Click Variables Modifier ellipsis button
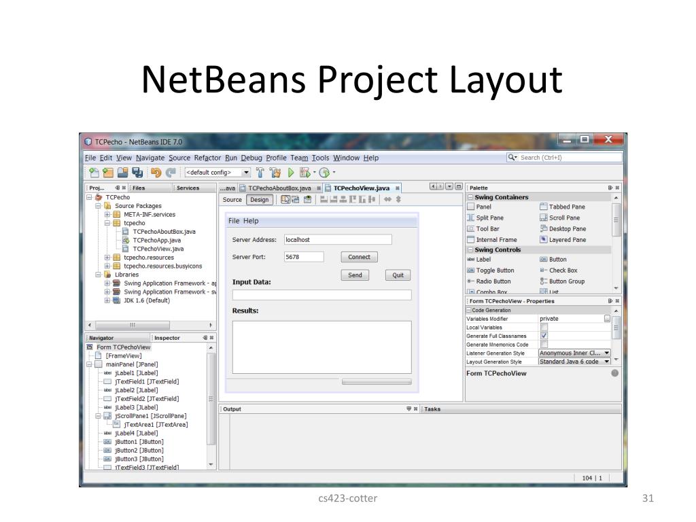Screen dimensions: 696x522 click(607, 319)
